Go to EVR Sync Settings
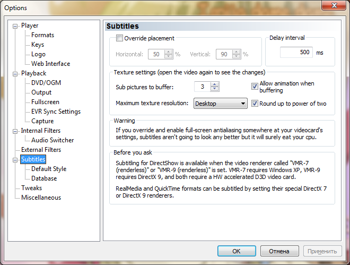Image resolution: width=350 pixels, height=265 pixels. (x=56, y=112)
